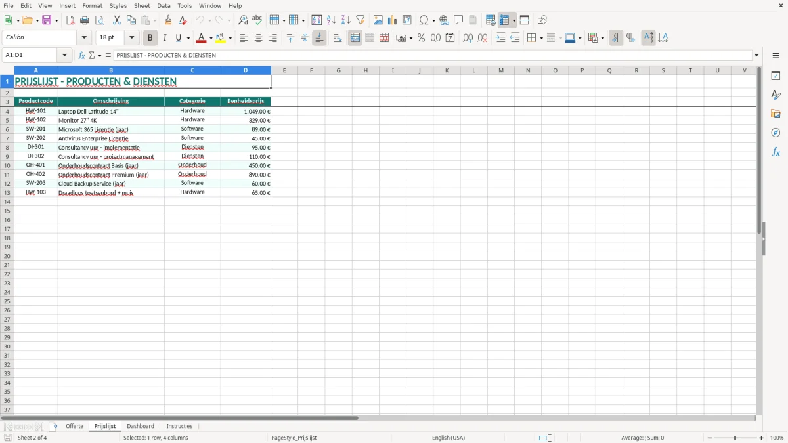The height and width of the screenshot is (443, 788).
Task: Open the Function Wizard
Action: [x=81, y=55]
